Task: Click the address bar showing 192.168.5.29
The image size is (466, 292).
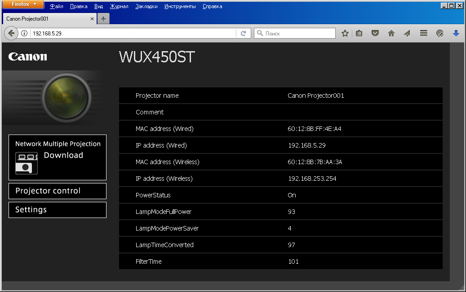Action: pos(134,33)
